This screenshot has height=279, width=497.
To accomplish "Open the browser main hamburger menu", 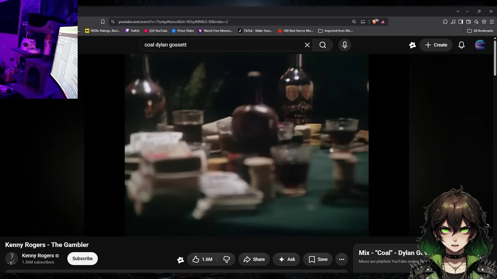I will tap(492, 22).
